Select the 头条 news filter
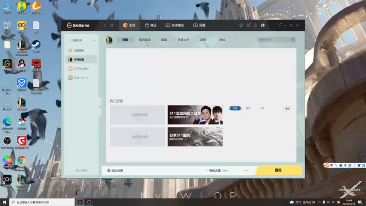The width and height of the screenshot is (366, 206). [x=235, y=108]
